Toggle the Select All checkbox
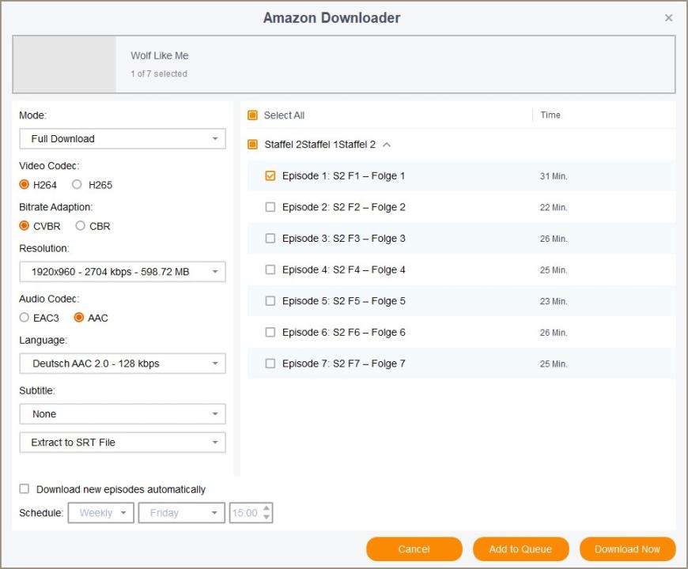The image size is (688, 569). pos(252,115)
